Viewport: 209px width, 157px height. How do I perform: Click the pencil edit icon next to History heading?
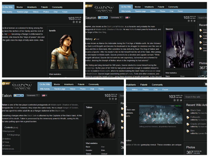(x=95, y=39)
